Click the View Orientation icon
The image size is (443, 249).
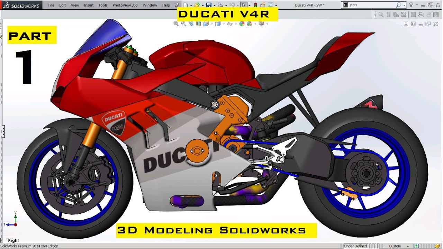[206, 24]
